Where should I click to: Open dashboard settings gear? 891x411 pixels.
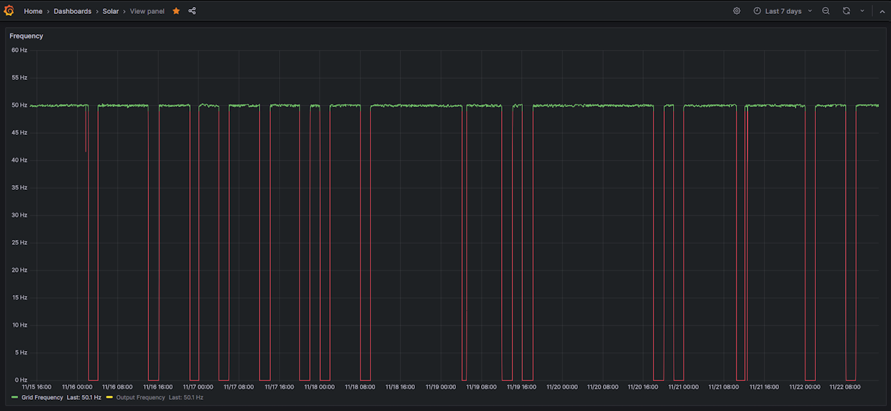[x=736, y=11]
